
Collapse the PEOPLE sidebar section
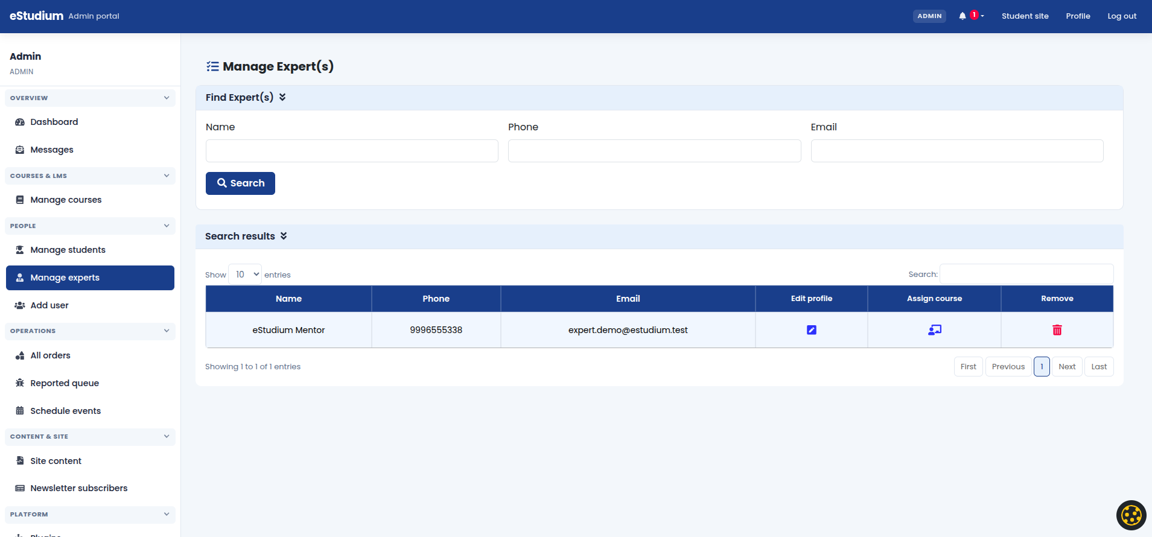pos(90,226)
